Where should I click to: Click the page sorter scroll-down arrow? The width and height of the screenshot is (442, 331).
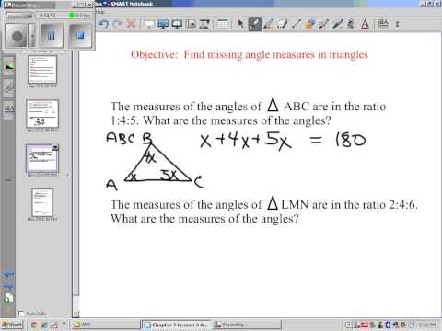point(76,314)
